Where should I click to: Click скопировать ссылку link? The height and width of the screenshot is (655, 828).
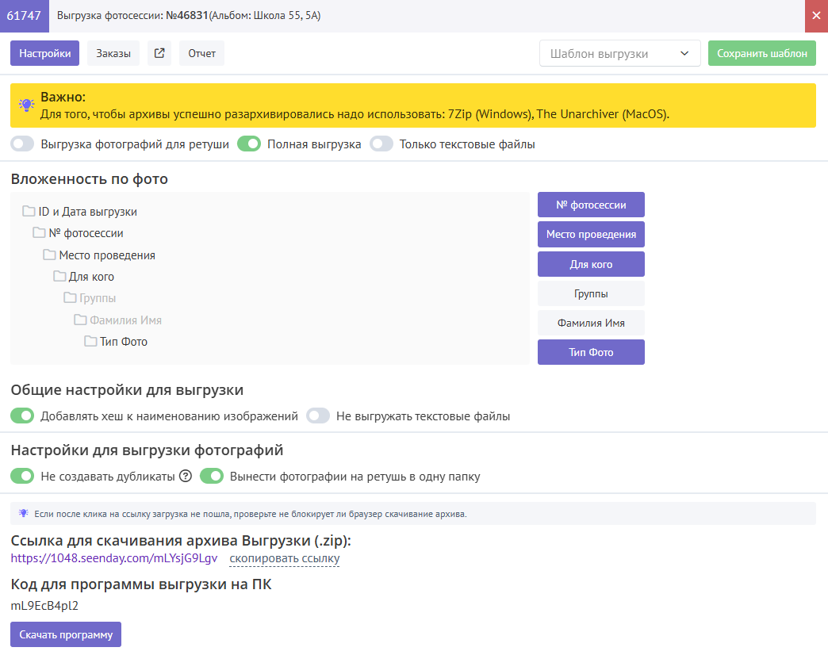[284, 559]
